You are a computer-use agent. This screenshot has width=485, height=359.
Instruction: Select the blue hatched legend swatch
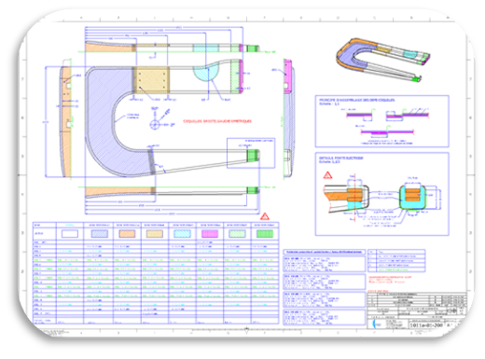pyautogui.click(x=100, y=233)
